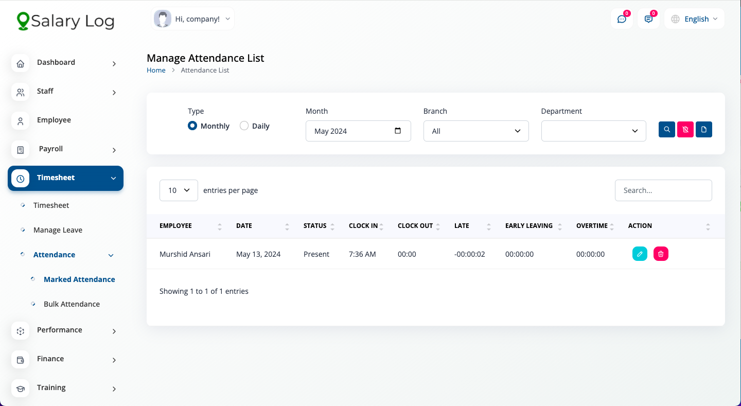Screen dimensions: 741x406
Task: Open the notifications icon in header
Action: (x=648, y=19)
